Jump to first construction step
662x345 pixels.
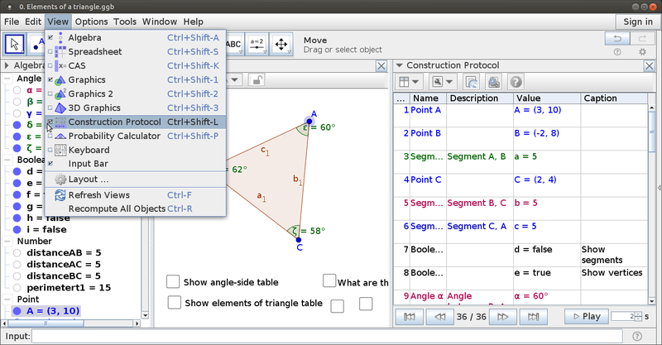(409, 316)
